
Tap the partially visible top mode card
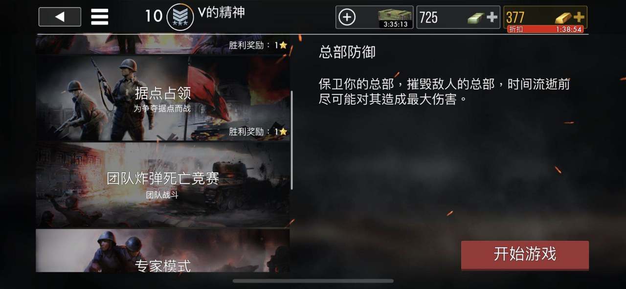[x=162, y=44]
